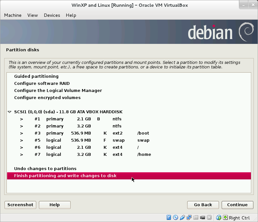Collapse the SCSI1 sda disk entry
258x222 pixels.
[x=9, y=112]
